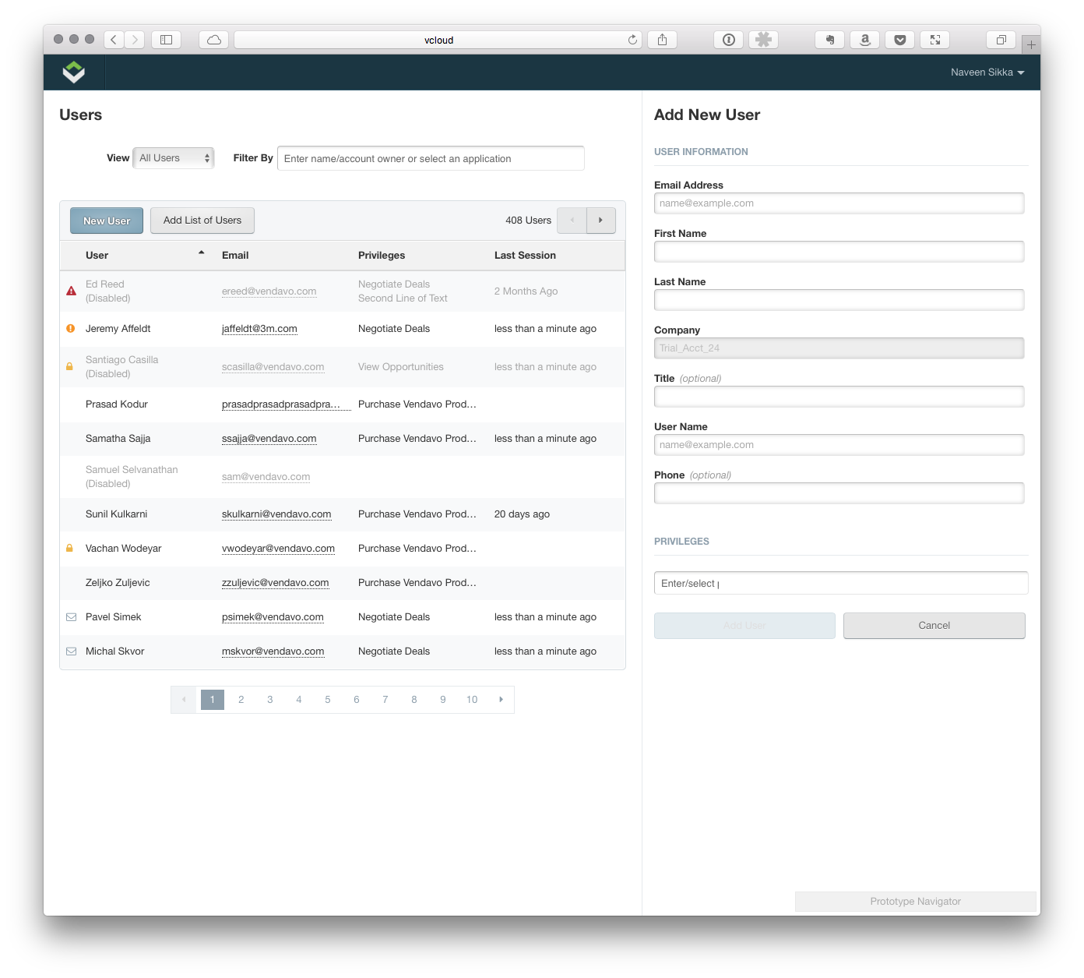Click the Safari share icon
This screenshot has width=1084, height=978.
(662, 40)
